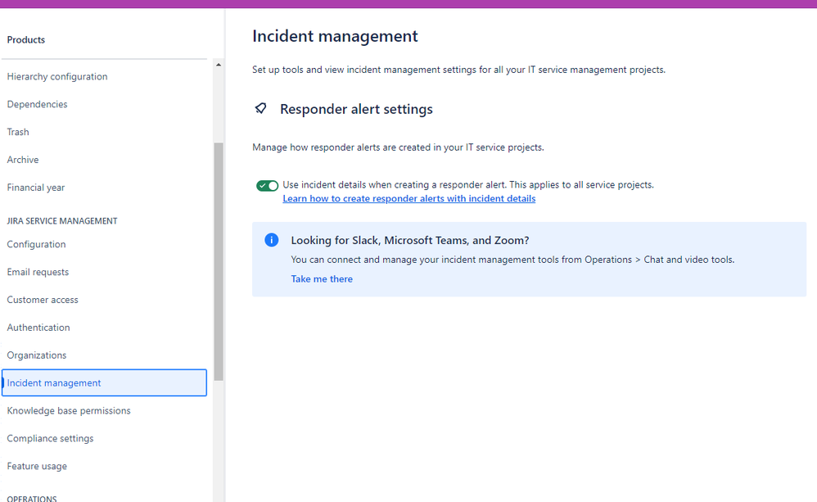Go to the Archive section

pos(22,159)
